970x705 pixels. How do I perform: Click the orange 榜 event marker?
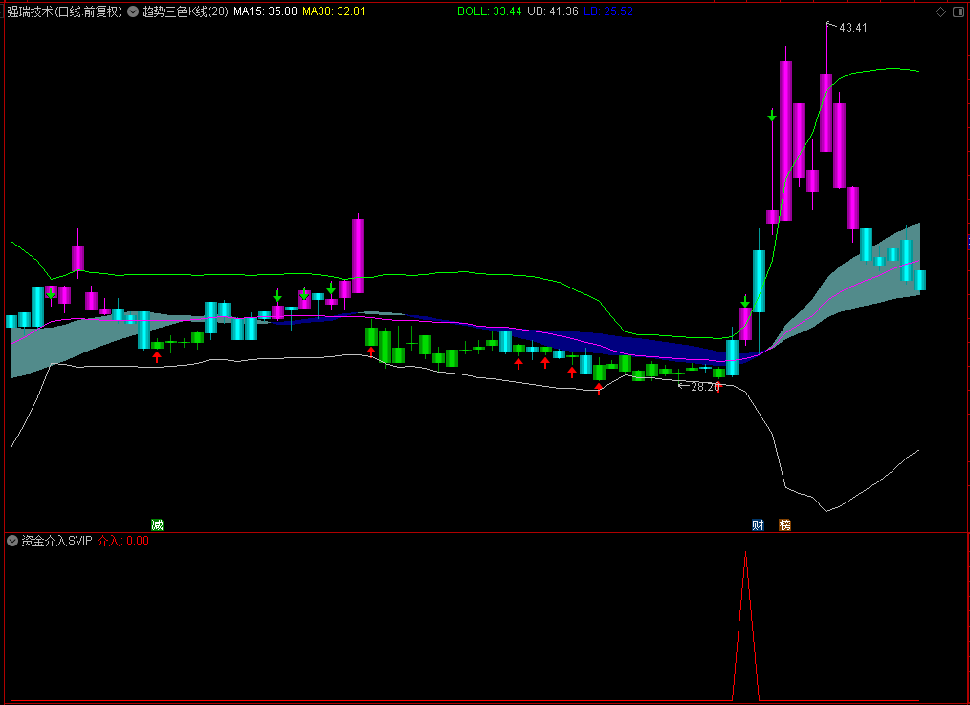point(784,525)
